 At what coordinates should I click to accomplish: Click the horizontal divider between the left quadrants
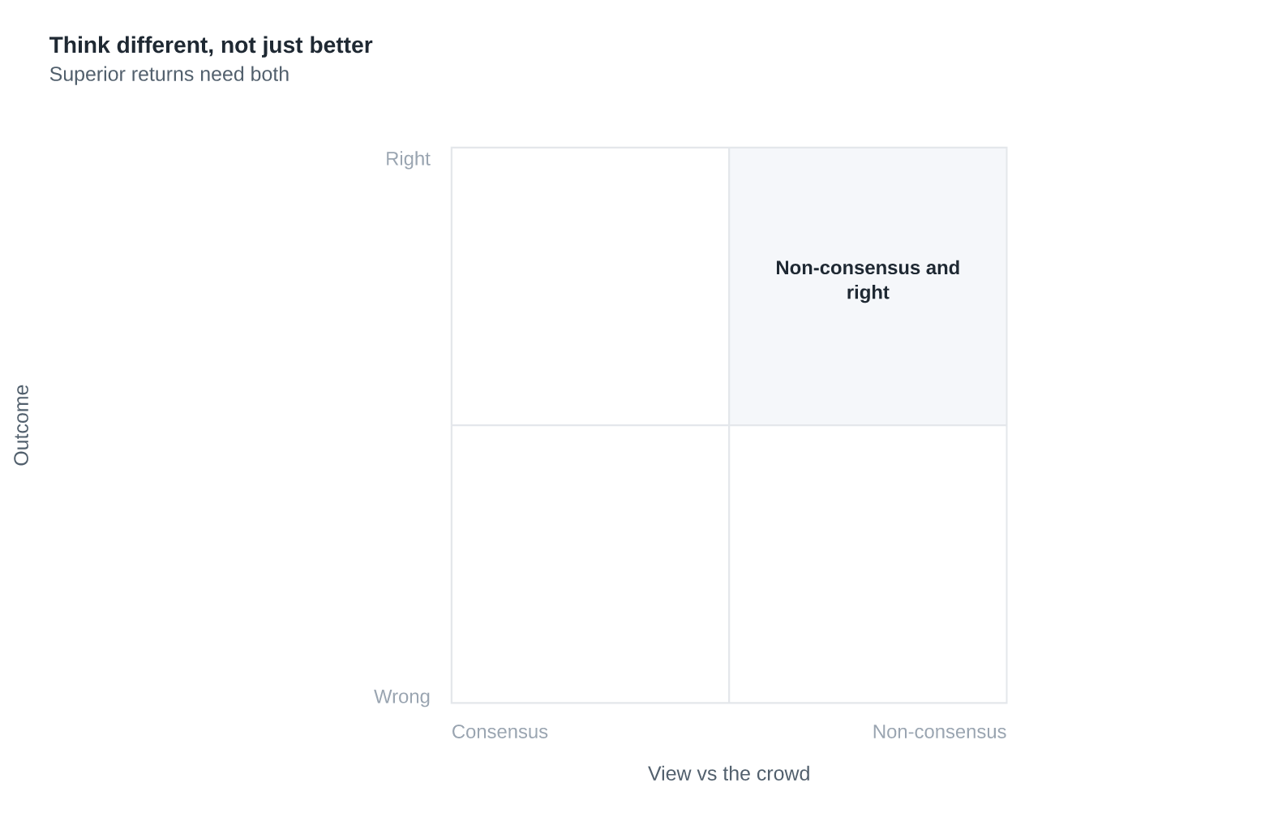(590, 425)
